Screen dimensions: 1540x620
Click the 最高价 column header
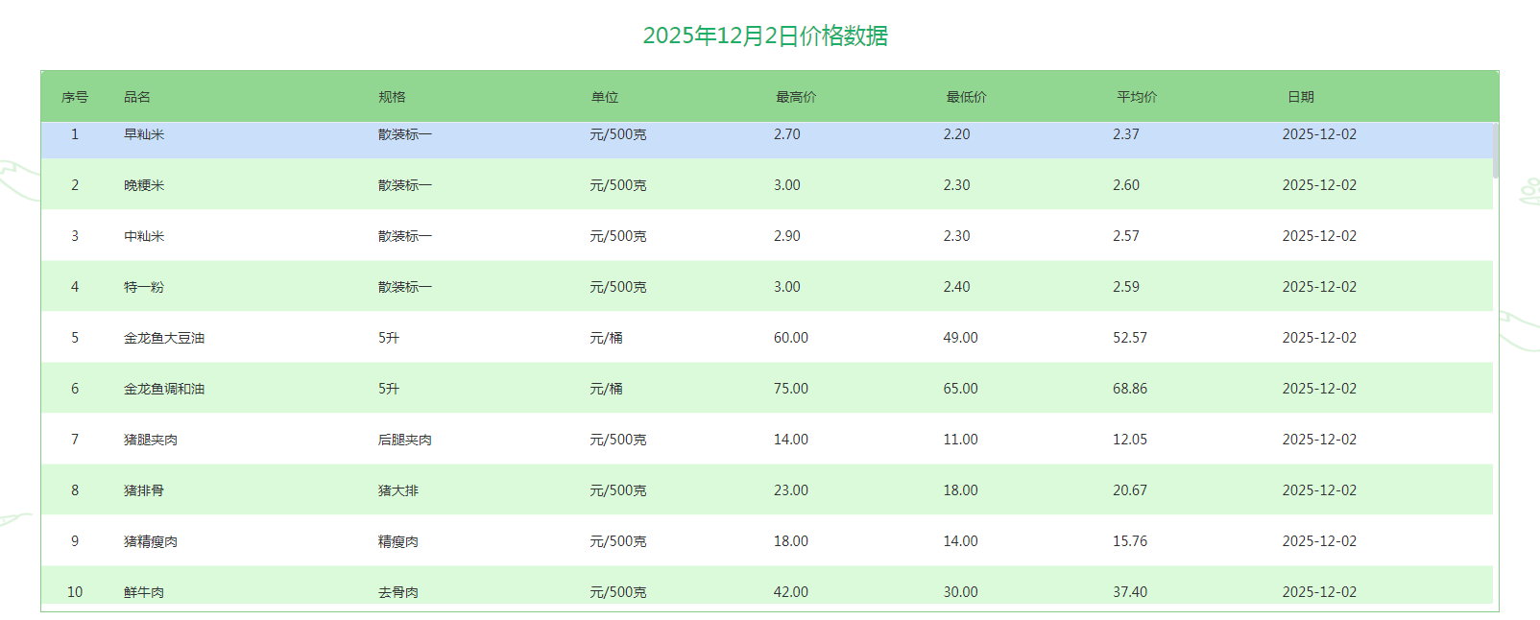[x=796, y=97]
